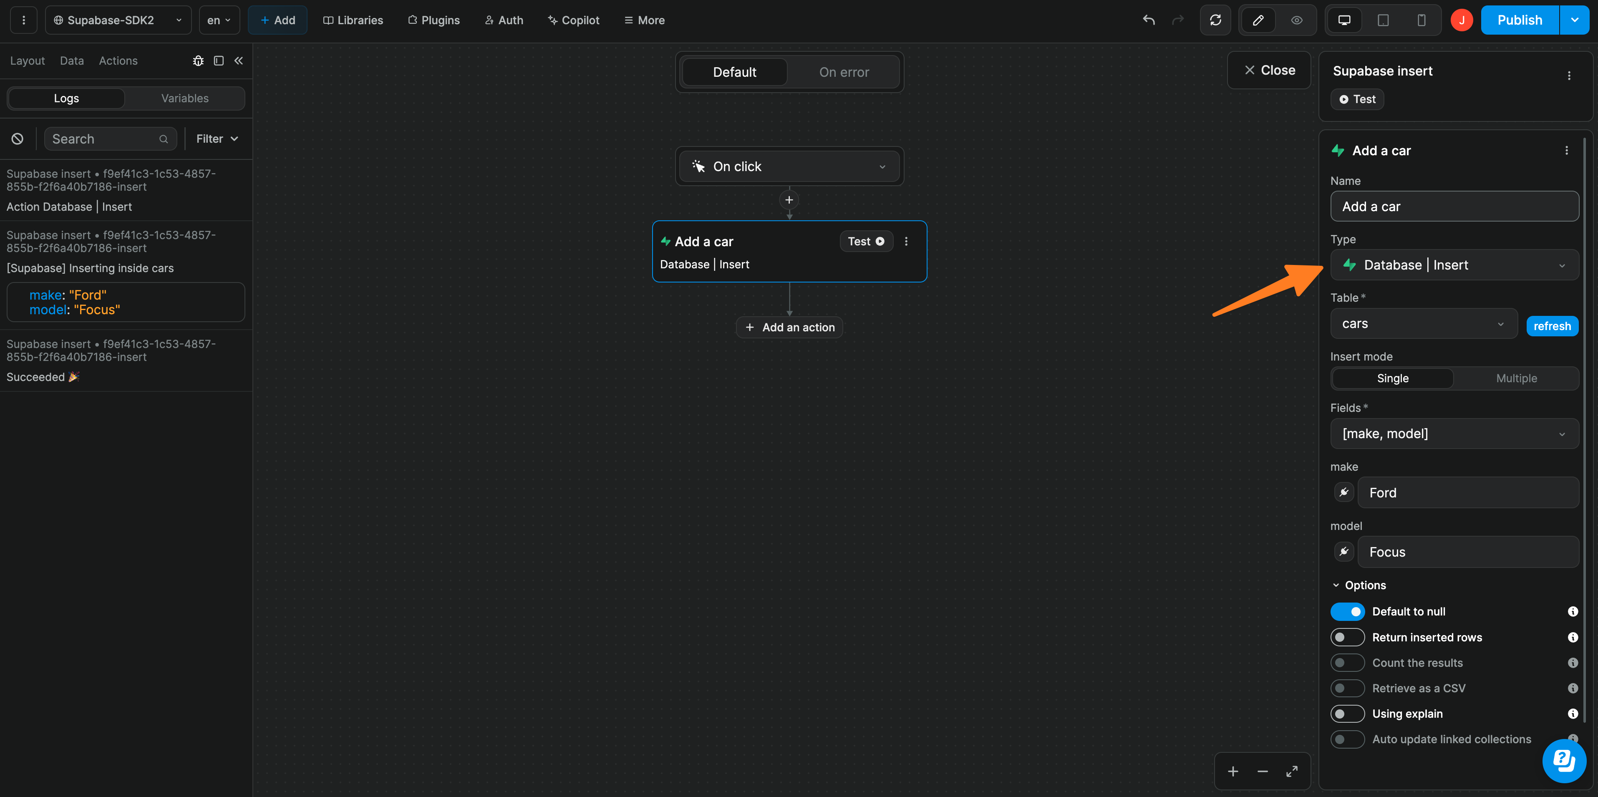The image size is (1598, 797).
Task: Select tablet viewport icon in top bar
Action: pos(1382,20)
